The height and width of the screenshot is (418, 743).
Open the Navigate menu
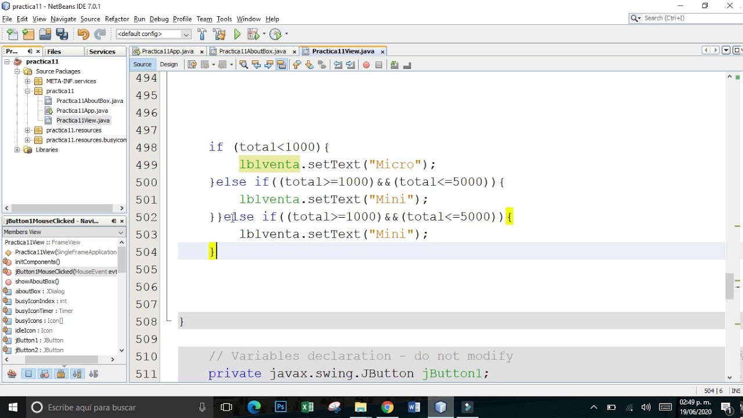63,19
